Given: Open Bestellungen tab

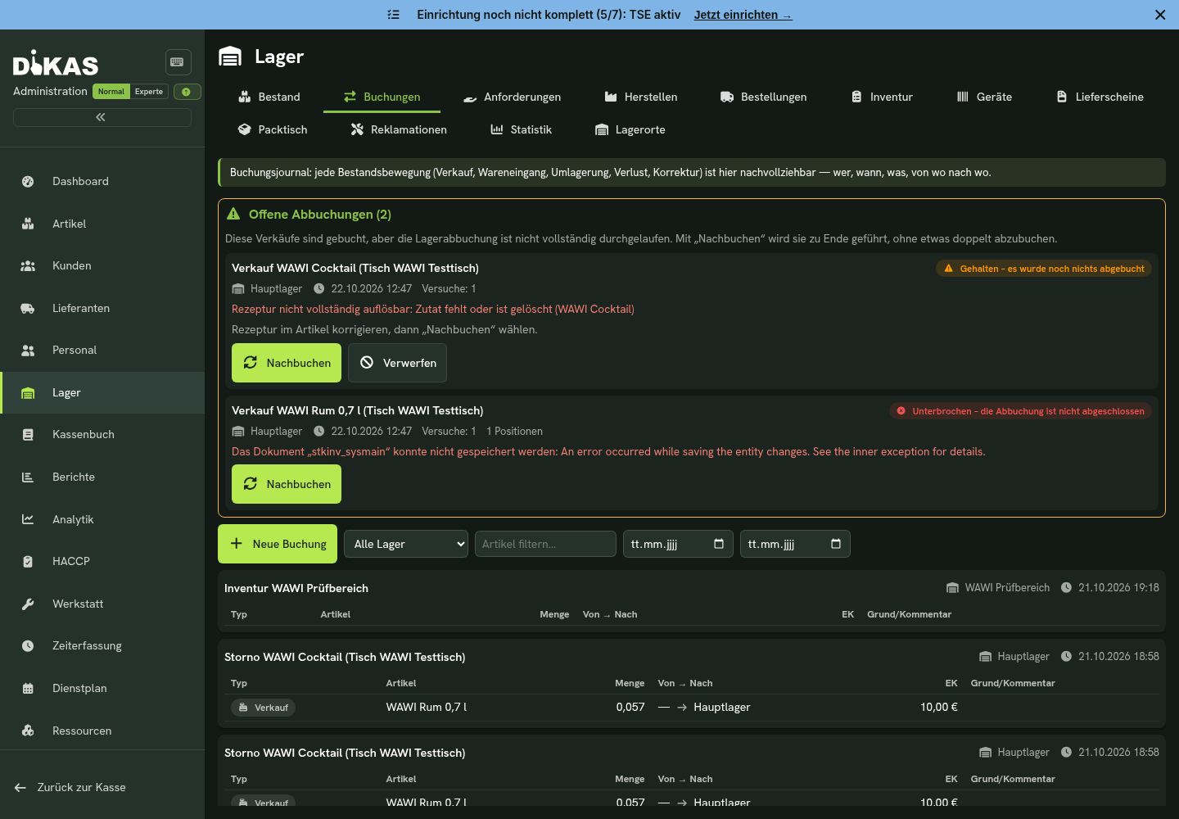Looking at the screenshot, I should click(x=763, y=97).
